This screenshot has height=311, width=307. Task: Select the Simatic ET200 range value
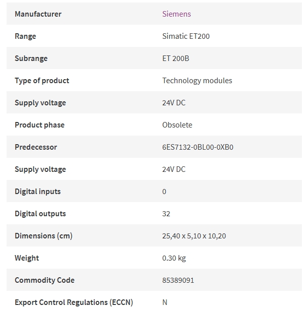pyautogui.click(x=186, y=36)
